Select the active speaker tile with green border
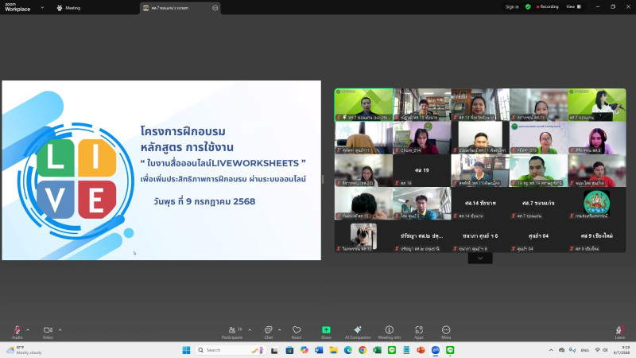The width and height of the screenshot is (636, 358). [x=364, y=105]
